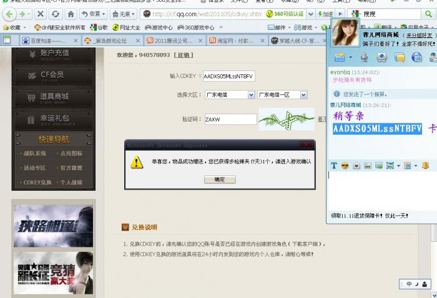Open the 网址大全 bookmark
This screenshot has width=437, height=298.
[126, 27]
